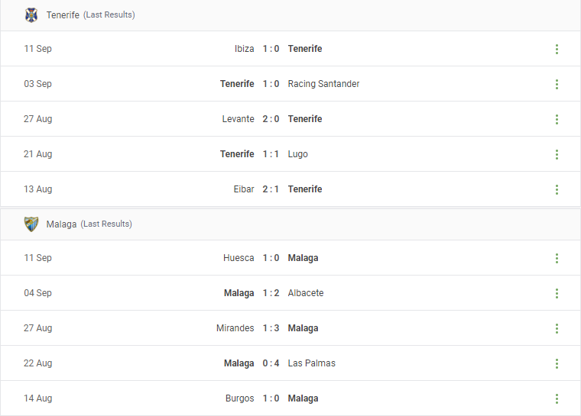Open options menu for Huesca vs Malaga
Image resolution: width=581 pixels, height=416 pixels.
tap(557, 258)
